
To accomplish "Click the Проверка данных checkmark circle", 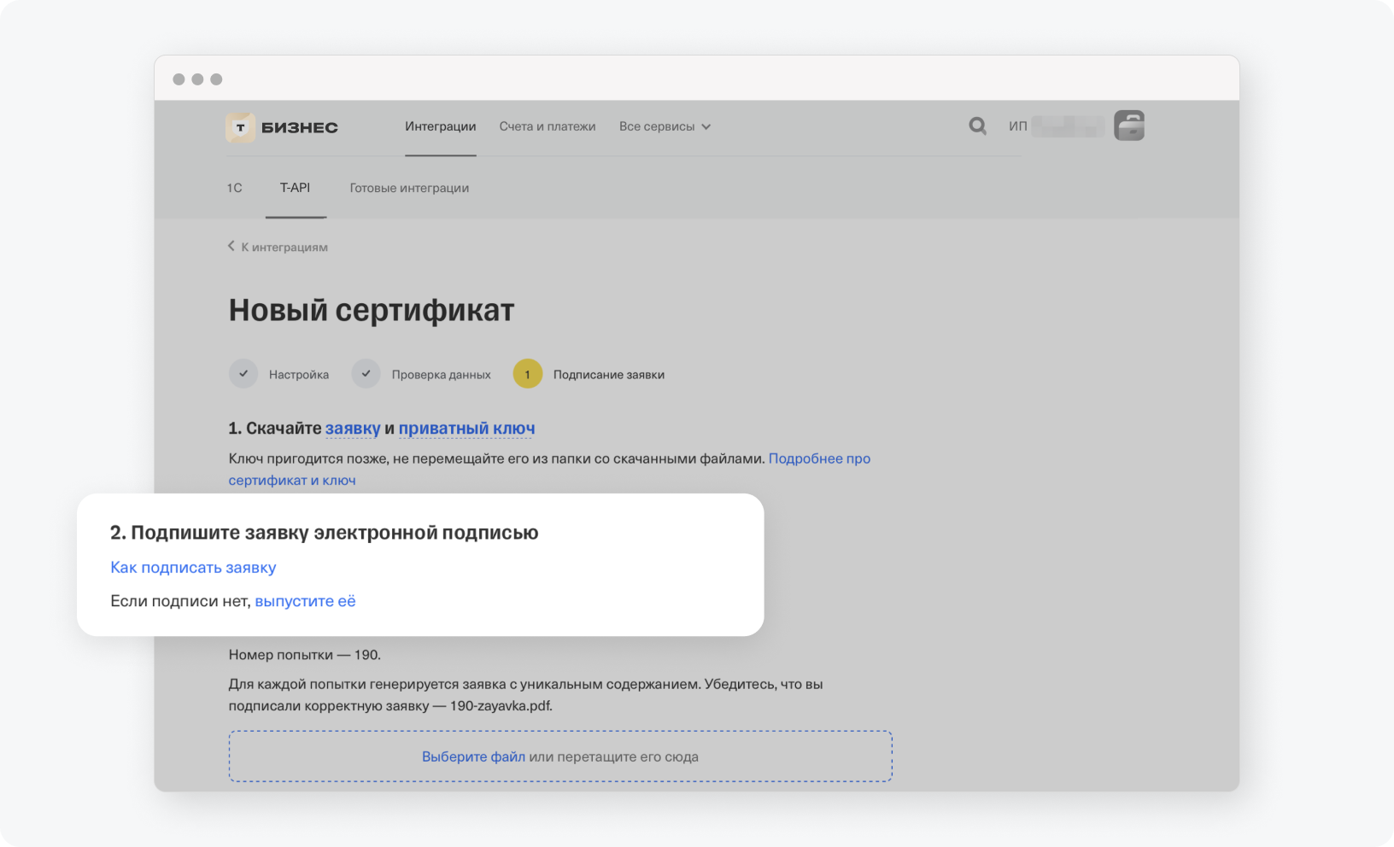I will point(366,374).
